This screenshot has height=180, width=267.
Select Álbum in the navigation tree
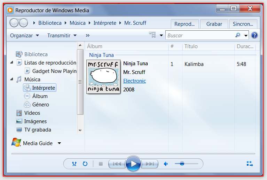(40, 96)
